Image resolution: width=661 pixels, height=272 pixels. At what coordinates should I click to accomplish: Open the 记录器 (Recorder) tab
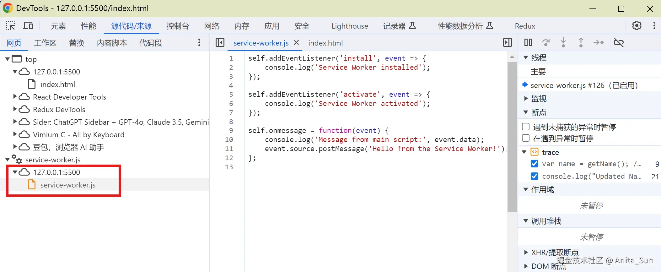399,26
